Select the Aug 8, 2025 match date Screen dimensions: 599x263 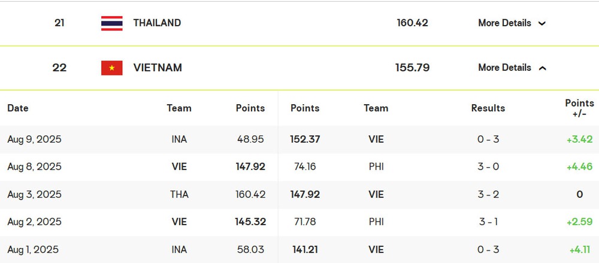click(x=34, y=167)
